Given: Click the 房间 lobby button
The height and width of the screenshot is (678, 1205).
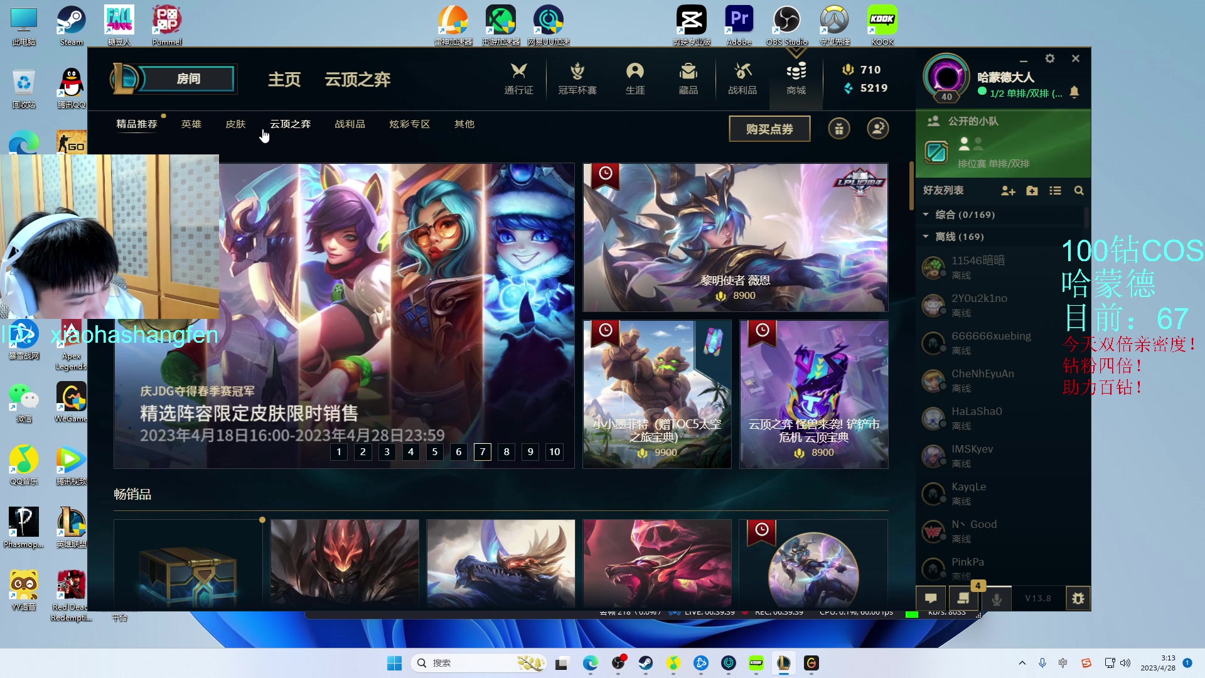Looking at the screenshot, I should pos(188,79).
